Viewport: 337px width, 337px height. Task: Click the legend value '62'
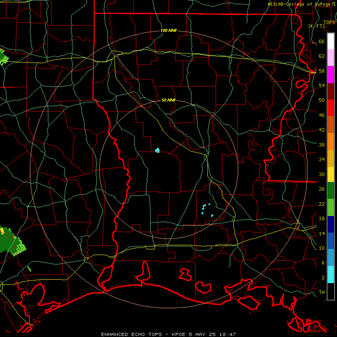[x=322, y=56]
